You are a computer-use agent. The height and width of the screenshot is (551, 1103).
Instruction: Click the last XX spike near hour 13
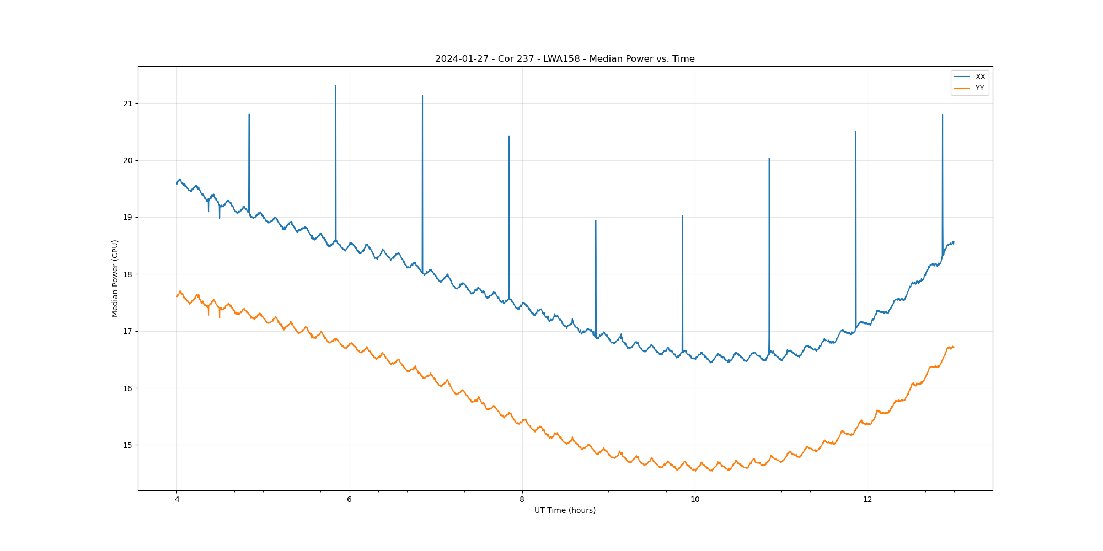click(943, 115)
